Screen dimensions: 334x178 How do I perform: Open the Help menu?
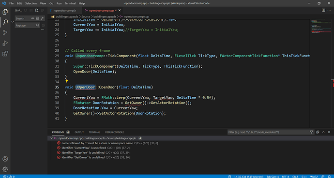(x=82, y=3)
